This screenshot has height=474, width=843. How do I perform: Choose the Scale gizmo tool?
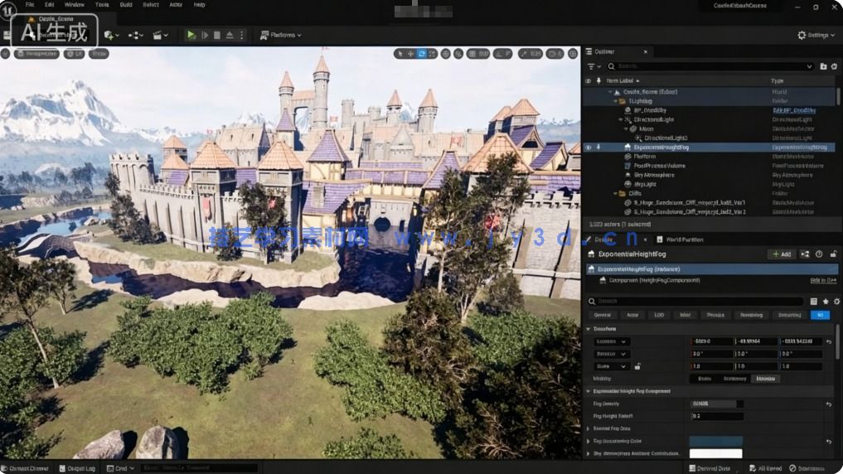pos(432,54)
